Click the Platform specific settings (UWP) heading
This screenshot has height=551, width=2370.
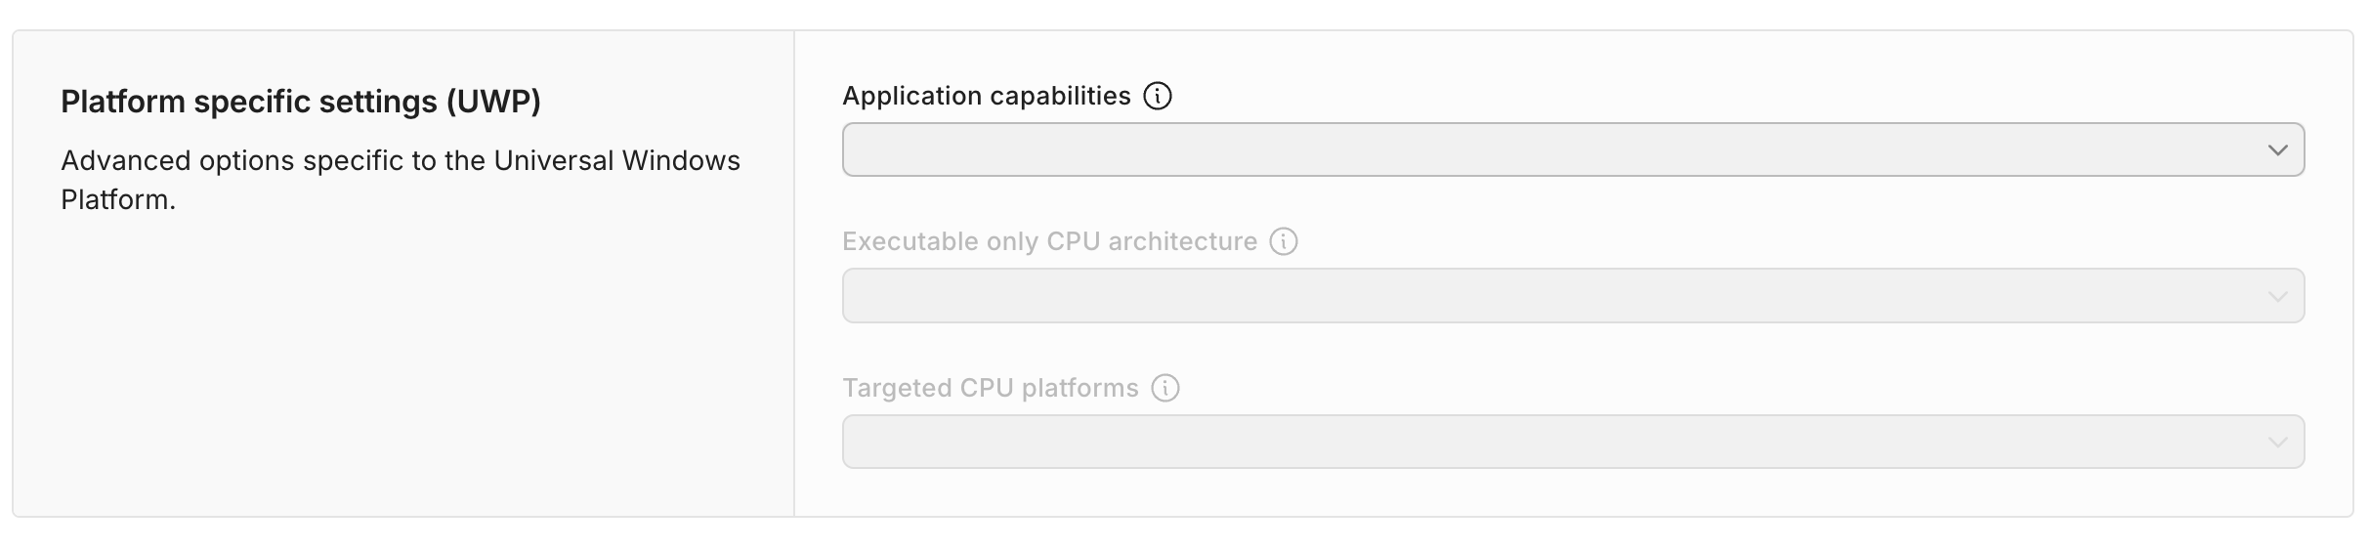point(301,102)
